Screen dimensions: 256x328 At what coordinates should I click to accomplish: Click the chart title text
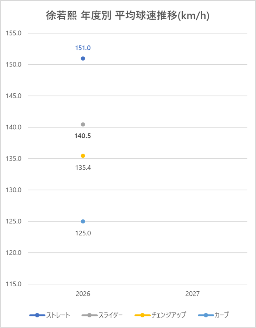tap(128, 16)
